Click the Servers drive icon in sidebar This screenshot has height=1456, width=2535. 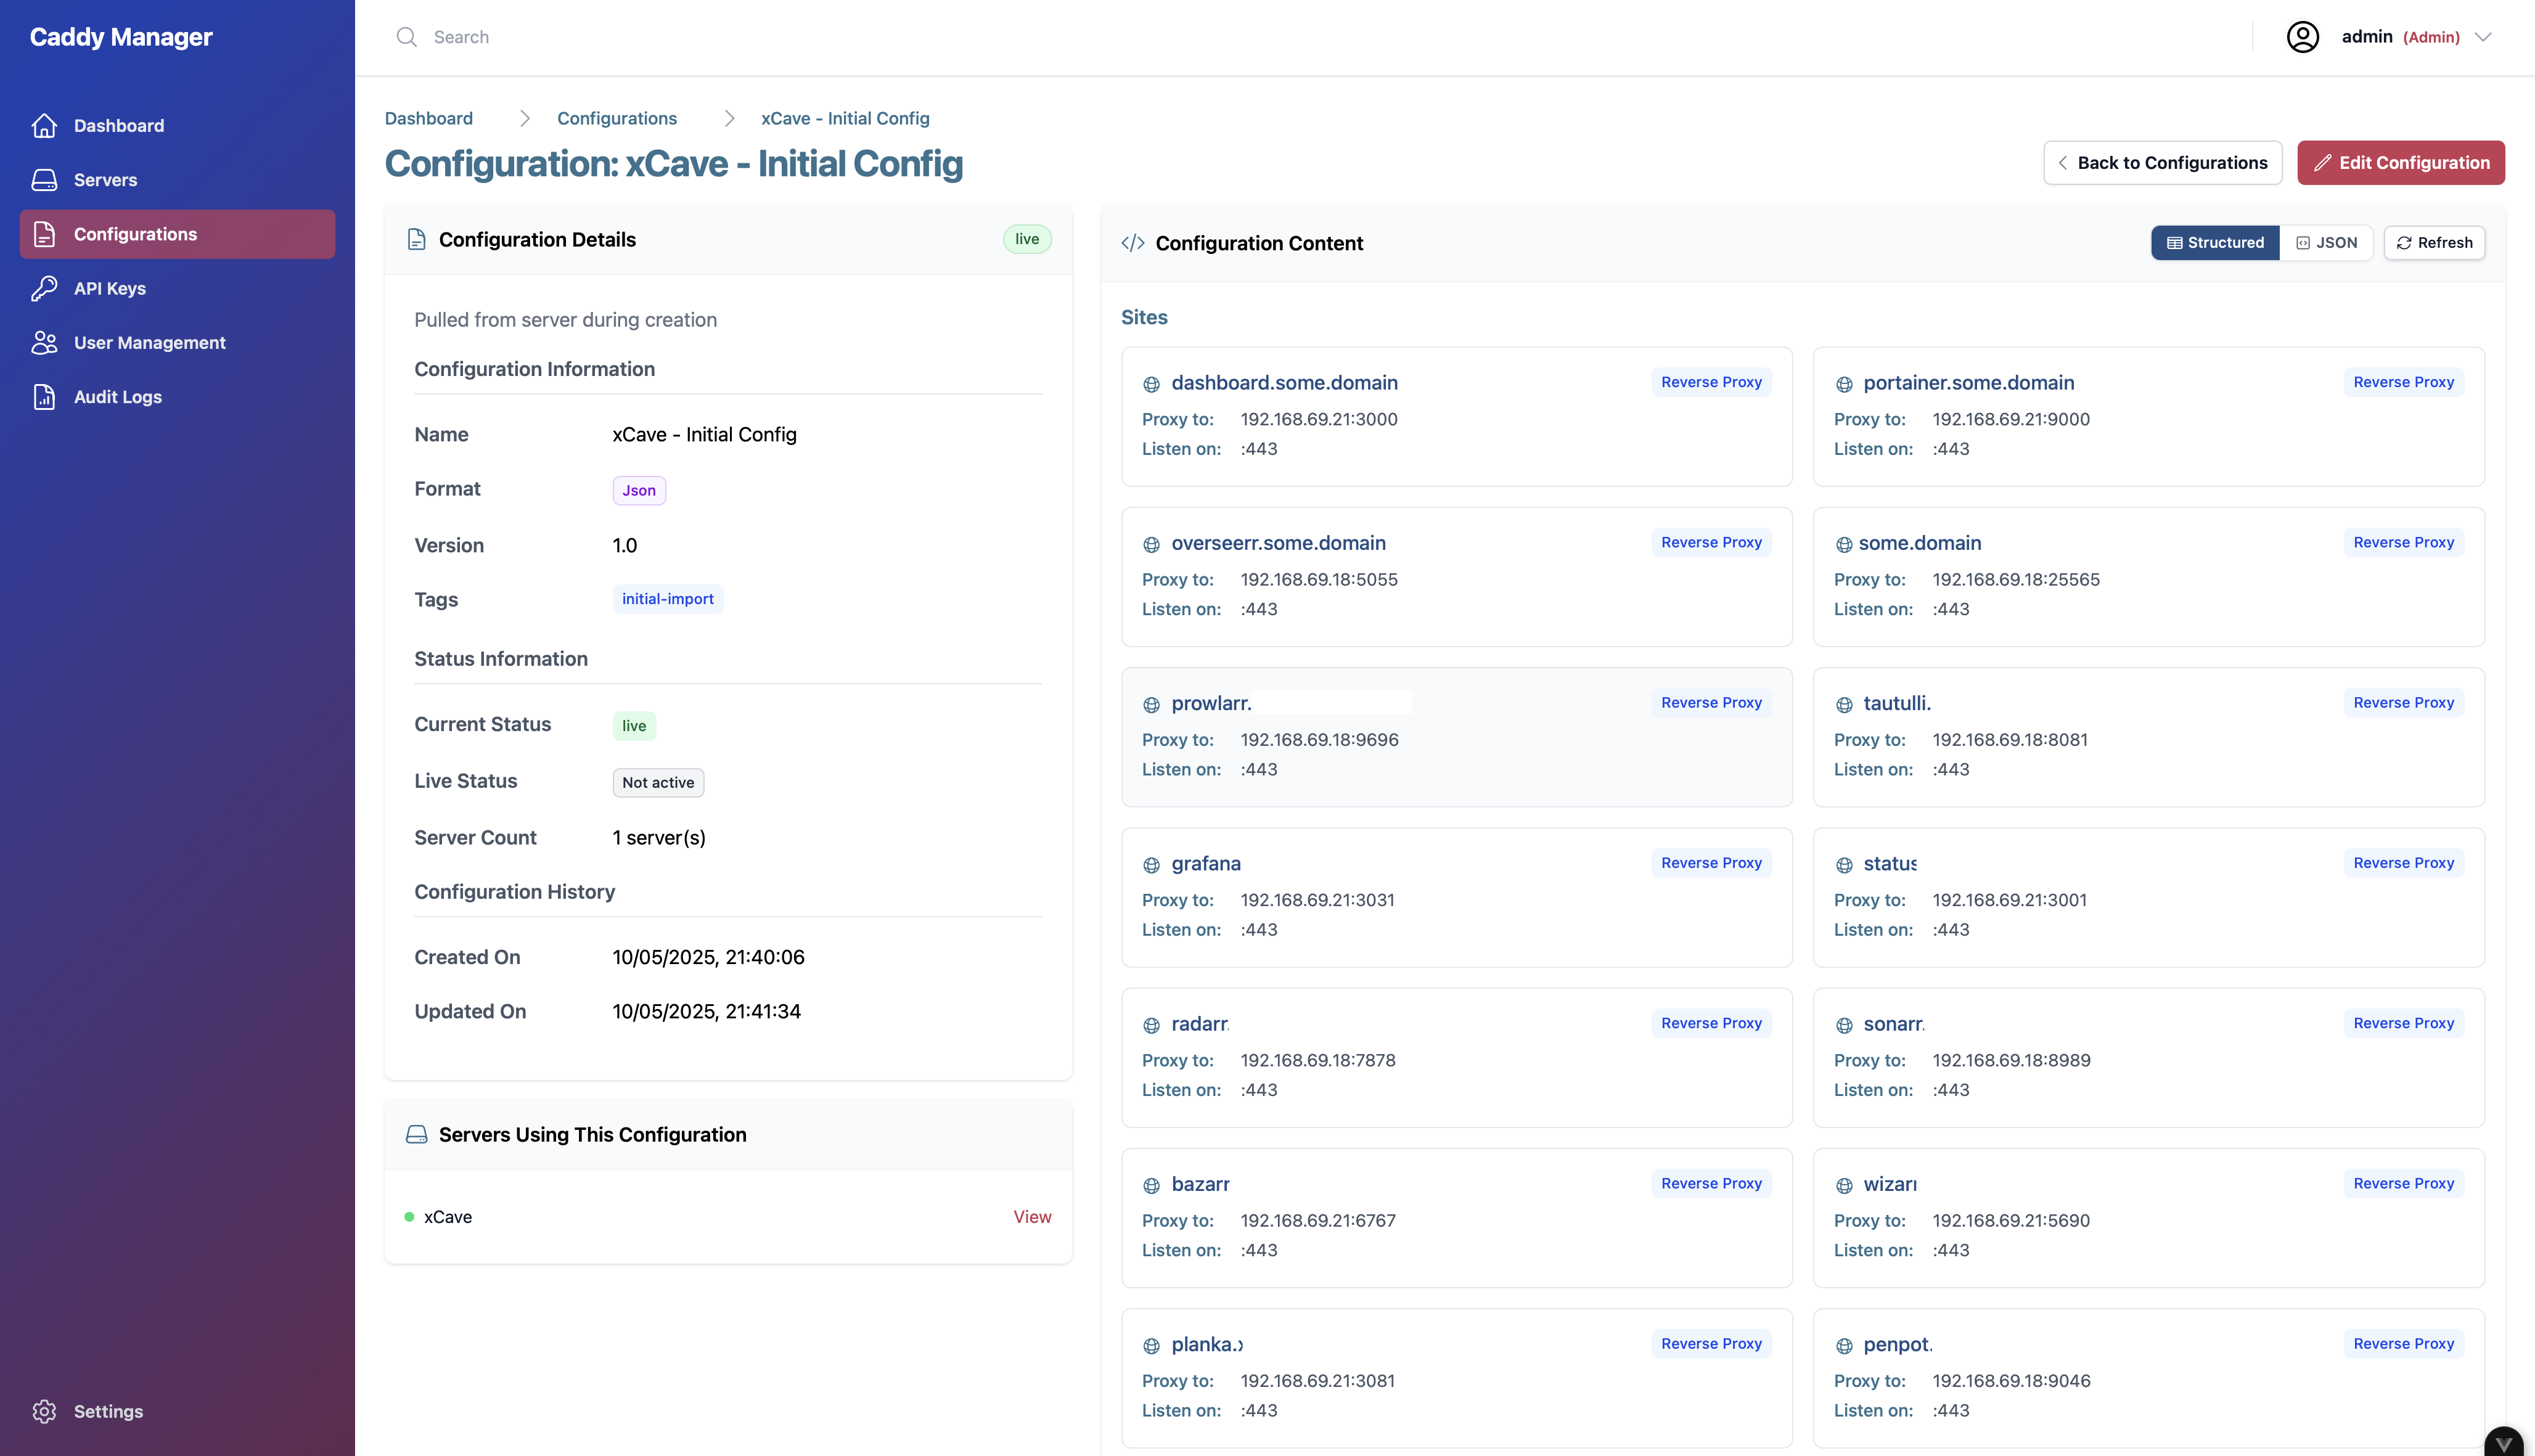[44, 180]
